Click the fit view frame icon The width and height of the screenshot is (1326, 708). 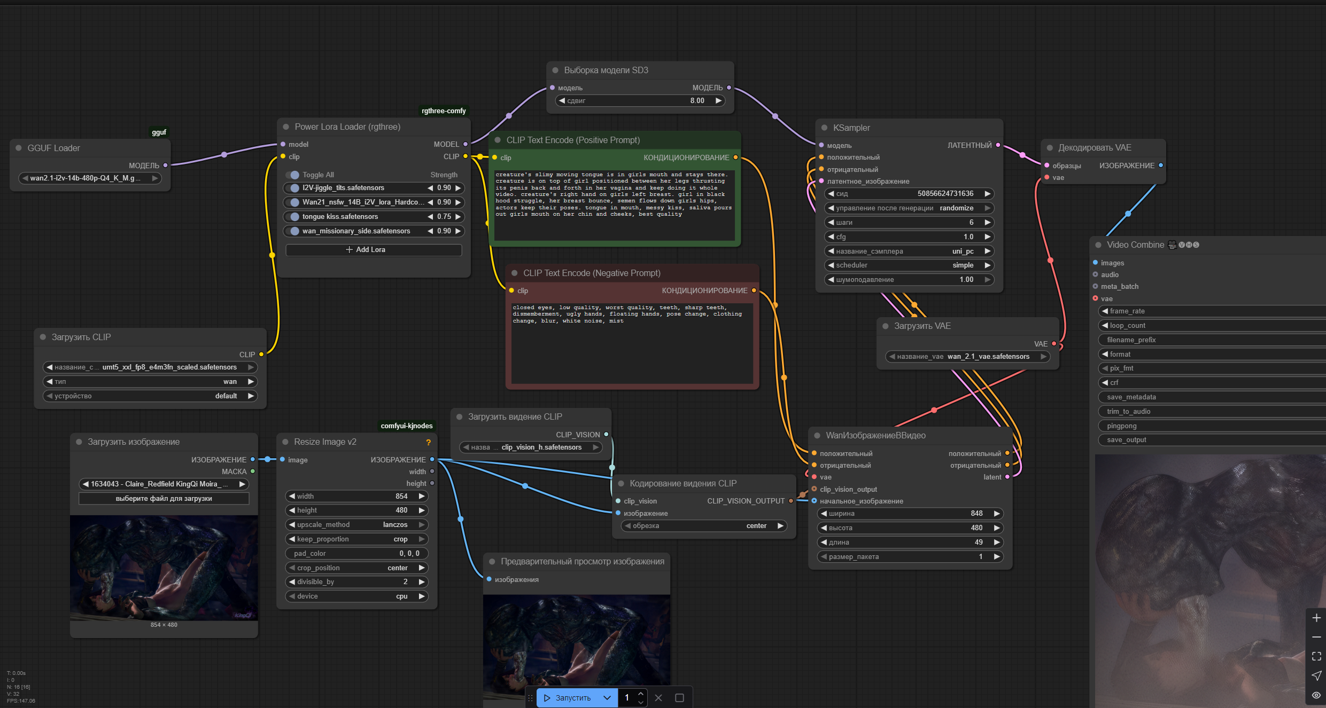1316,656
